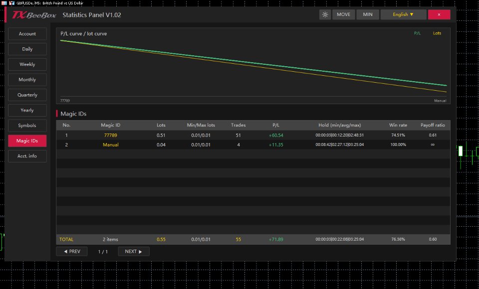This screenshot has height=289, width=479.
Task: Click the TX BeeBox logo
Action: [x=34, y=15]
